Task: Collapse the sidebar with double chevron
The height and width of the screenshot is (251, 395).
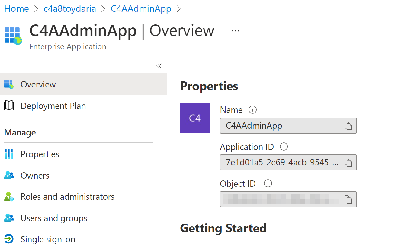Action: tap(159, 66)
